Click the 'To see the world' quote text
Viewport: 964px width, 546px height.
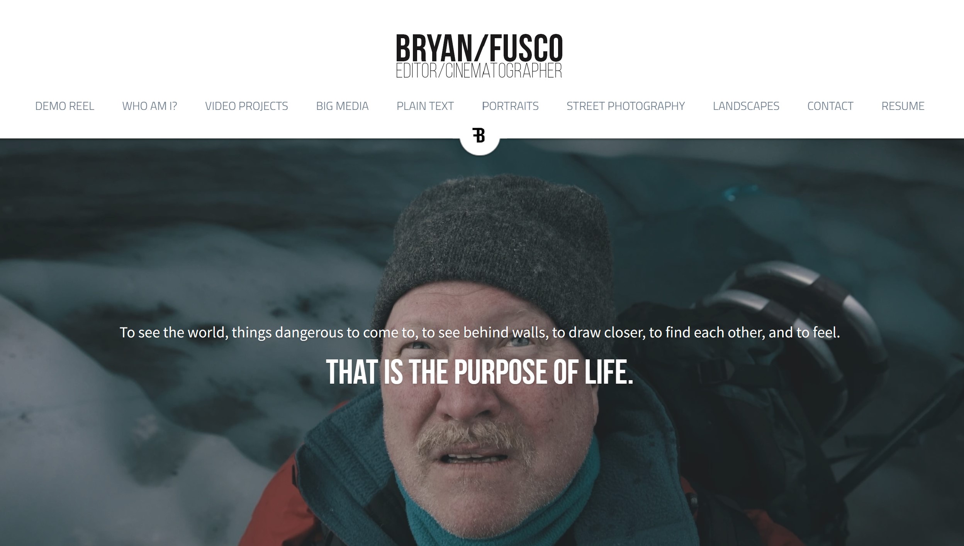[x=480, y=332]
